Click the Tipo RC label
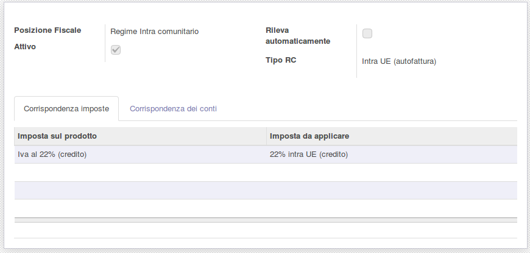 pos(281,60)
